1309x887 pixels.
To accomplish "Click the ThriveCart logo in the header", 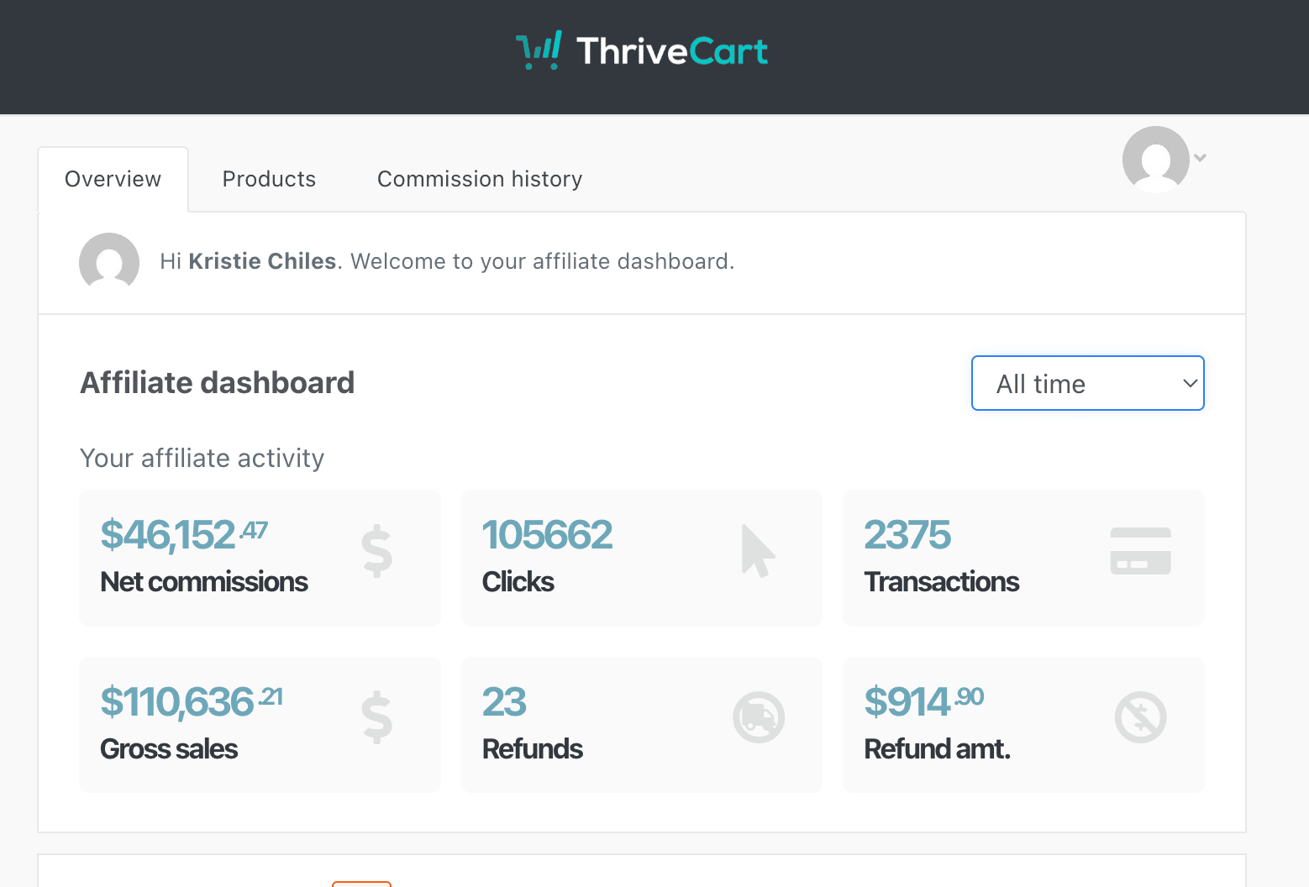I will 642,51.
